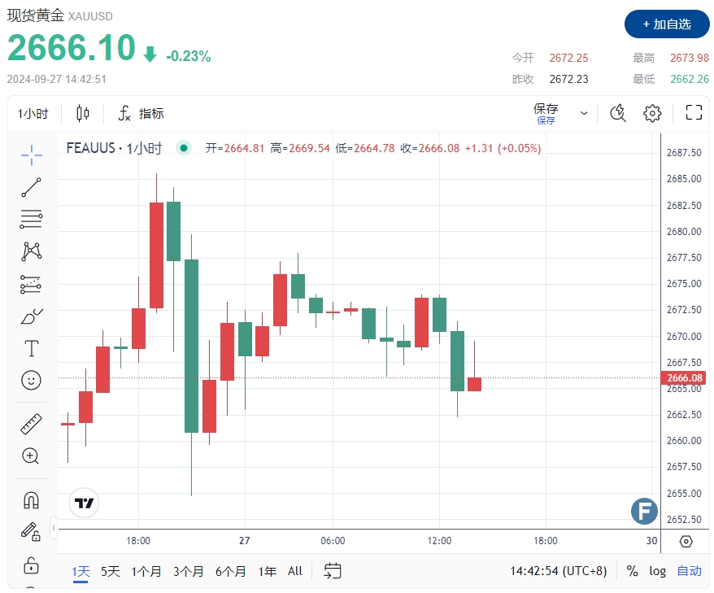Open the 1小时 interval selector

33,114
